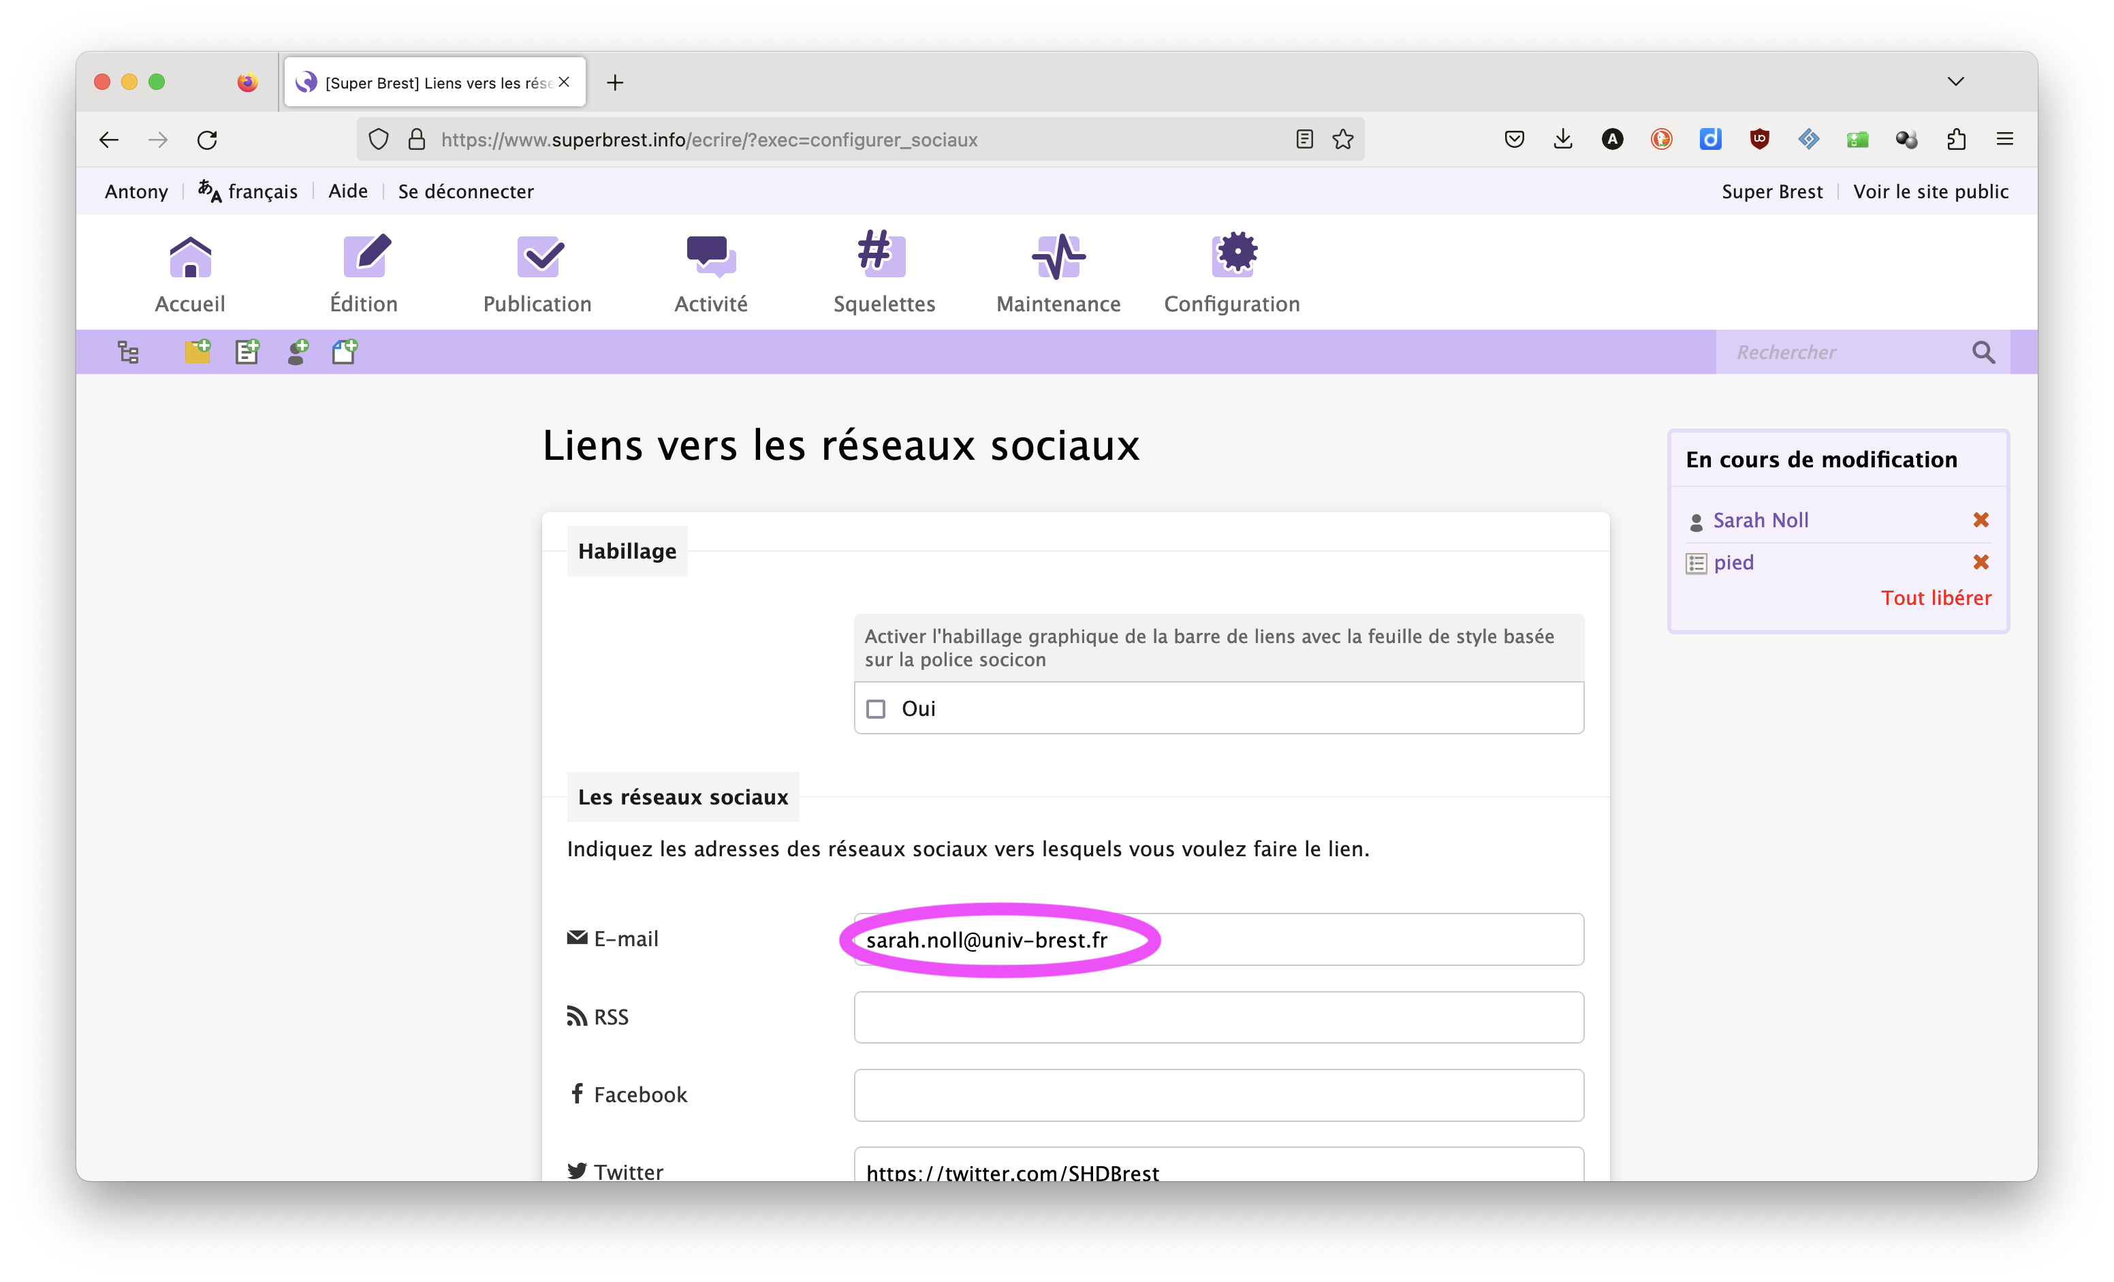Click Se déconnecter to log out

[x=466, y=191]
